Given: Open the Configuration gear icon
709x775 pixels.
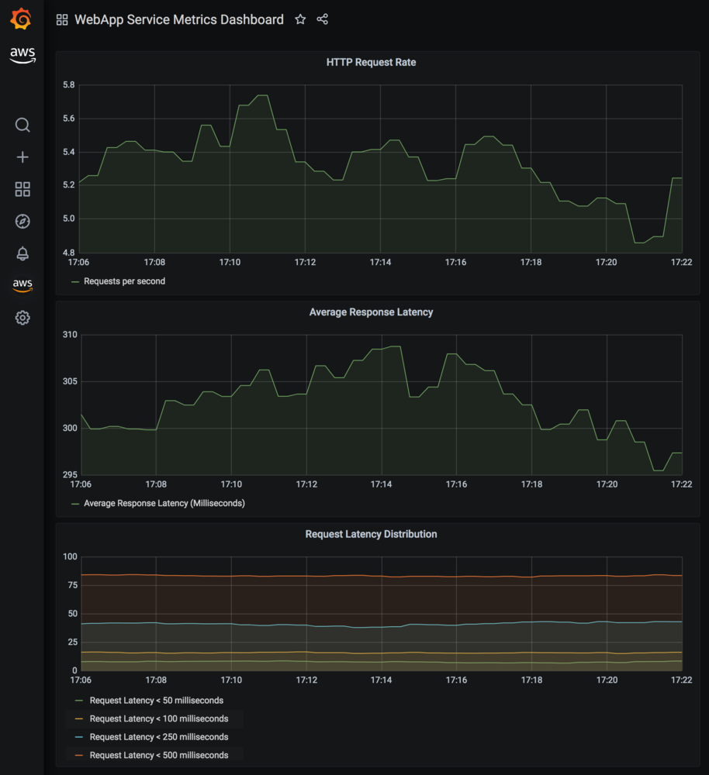Looking at the screenshot, I should [22, 318].
